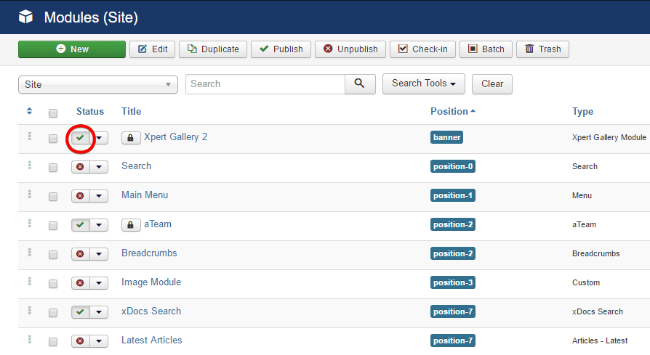Click the position-3 badge label
Image resolution: width=650 pixels, height=355 pixels.
point(452,282)
